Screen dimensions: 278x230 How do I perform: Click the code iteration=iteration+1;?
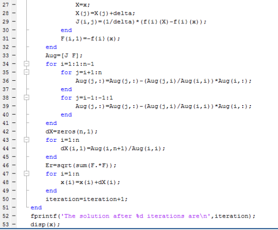pos(86,199)
